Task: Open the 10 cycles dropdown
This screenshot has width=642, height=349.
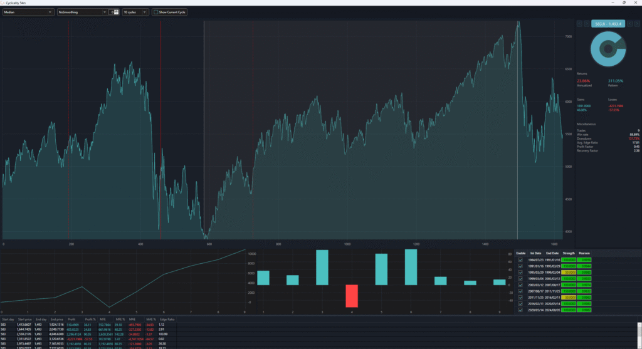Action: pos(135,12)
